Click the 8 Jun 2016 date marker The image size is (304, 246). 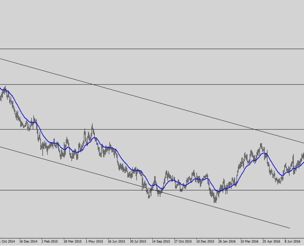point(293,241)
